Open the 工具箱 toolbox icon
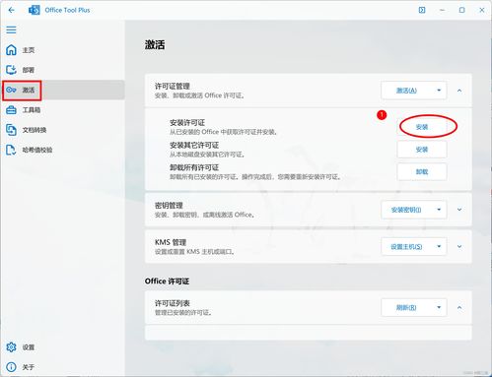The height and width of the screenshot is (377, 492). click(x=11, y=110)
